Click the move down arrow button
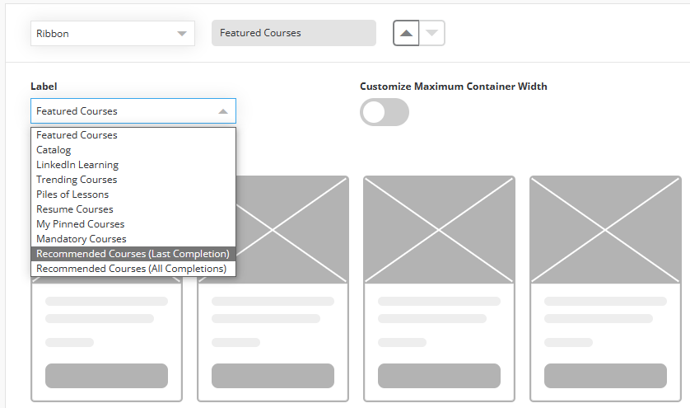This screenshot has width=690, height=408. click(x=432, y=33)
